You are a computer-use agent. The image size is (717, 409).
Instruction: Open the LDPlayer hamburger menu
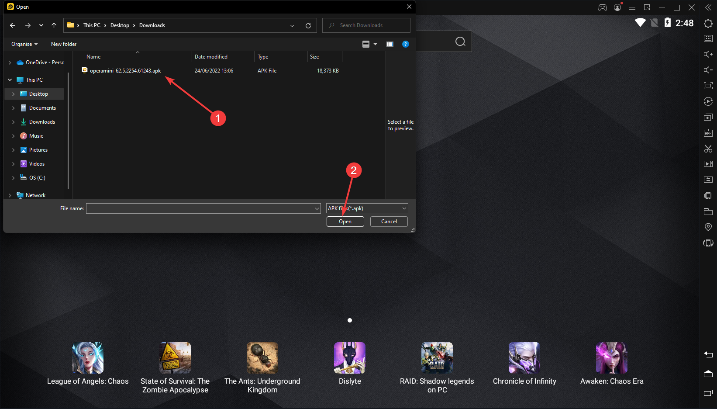pyautogui.click(x=632, y=7)
